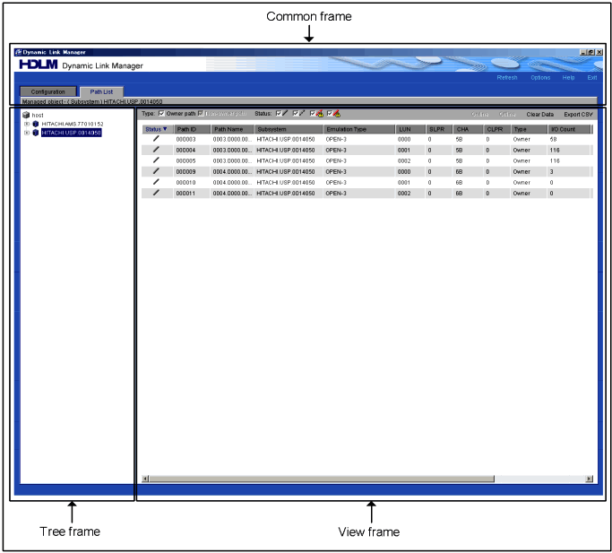Click the HITACHI.USP.0014050 storage icon in tree
The width and height of the screenshot is (612, 553).
point(36,133)
